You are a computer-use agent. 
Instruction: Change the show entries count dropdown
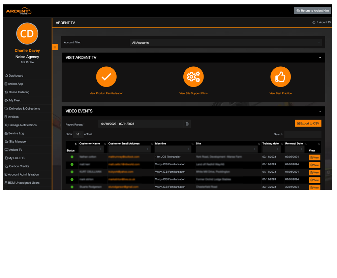[78, 134]
